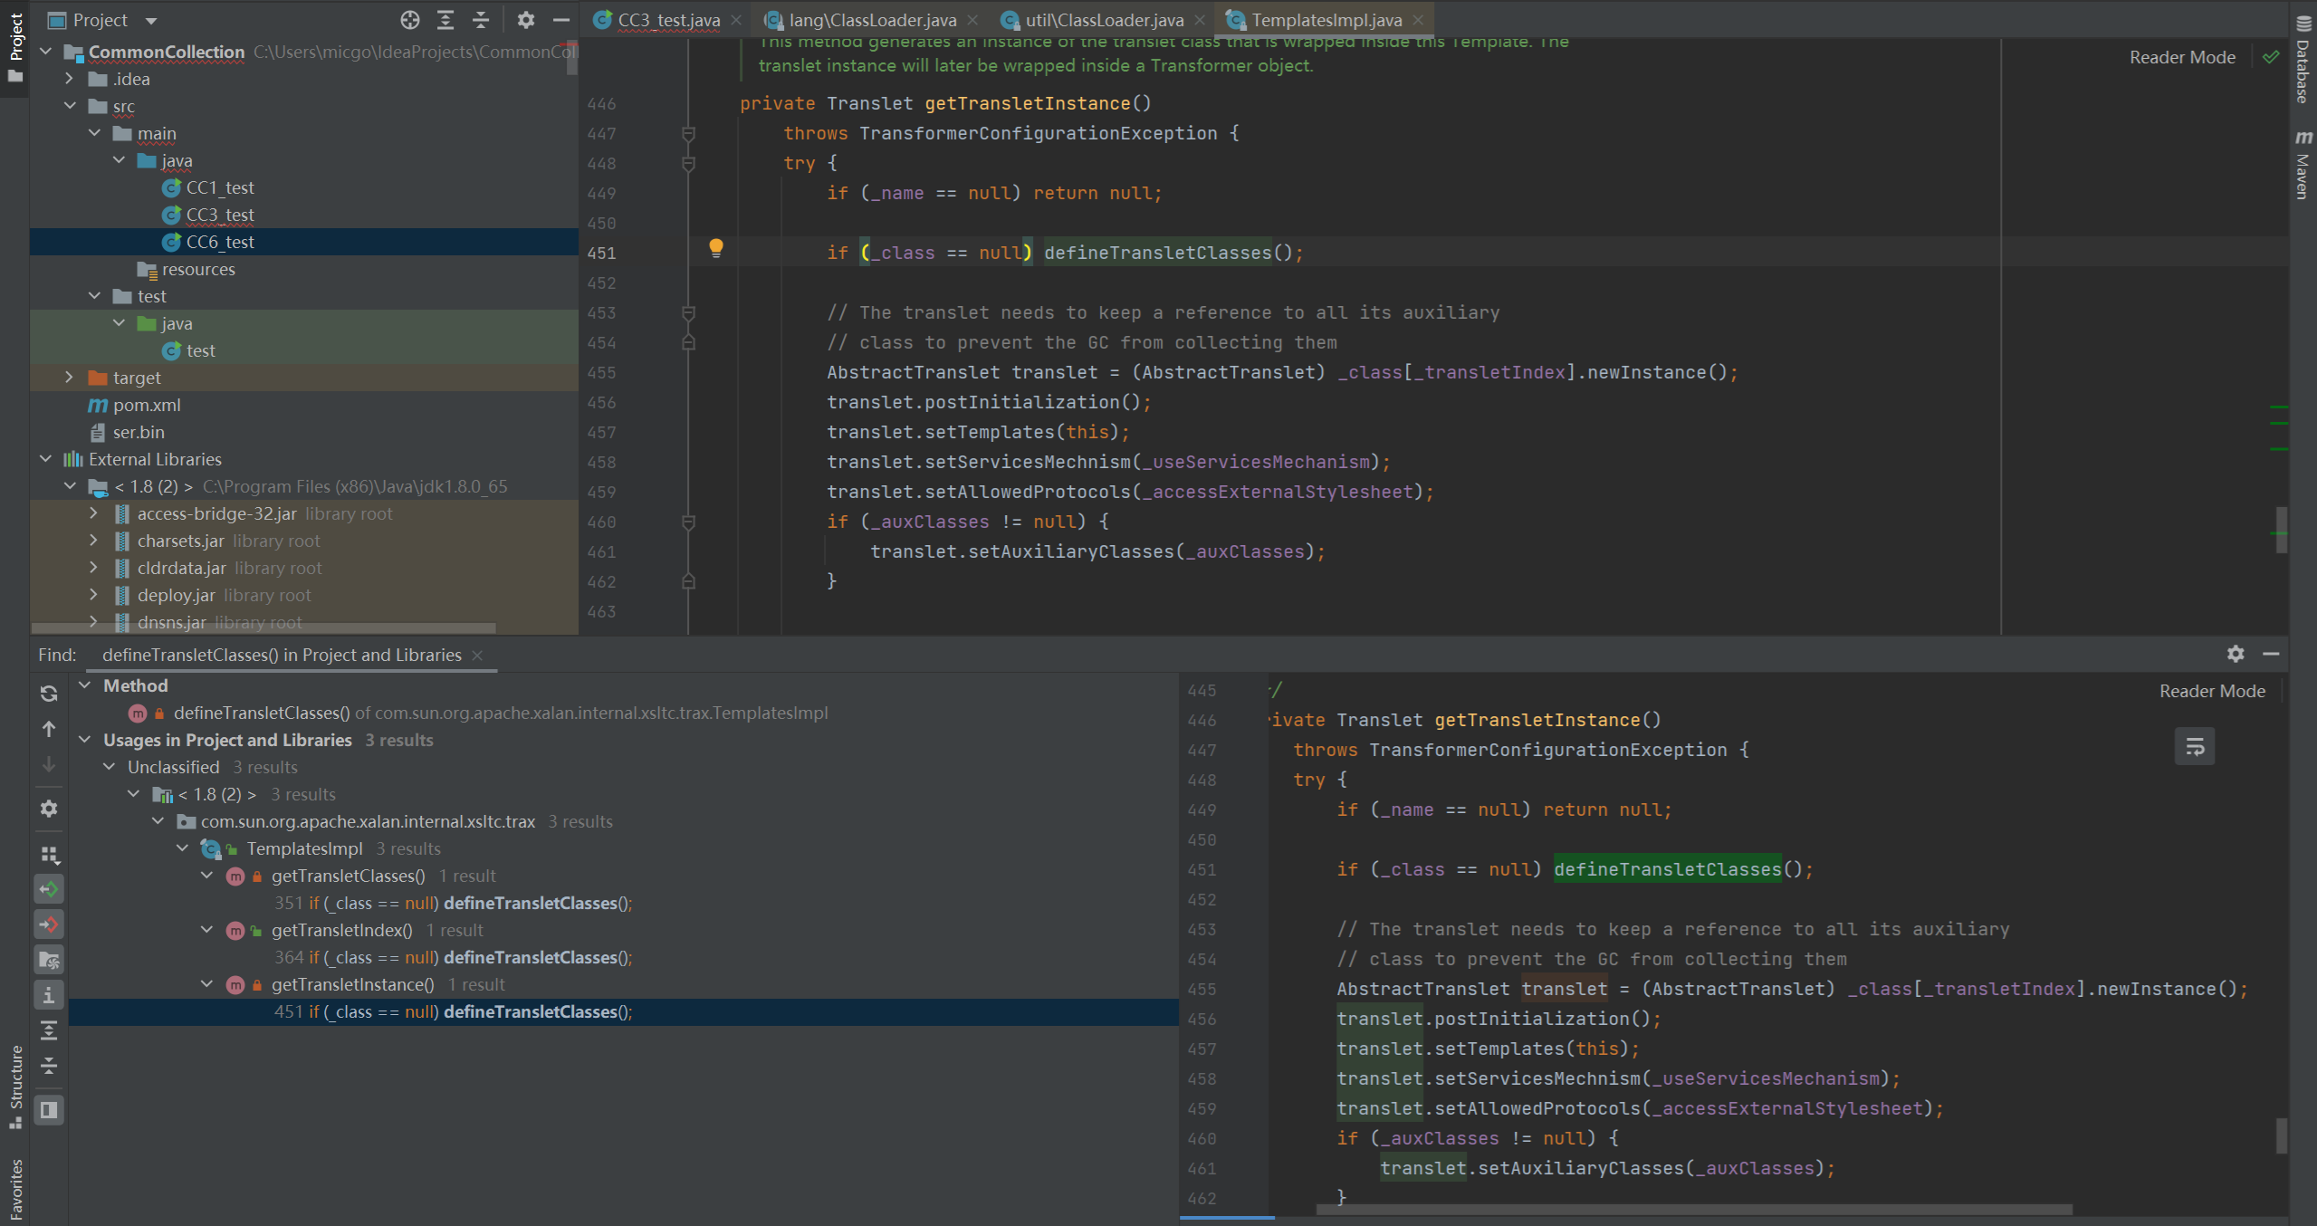Click Collapse All in the Project toolbar
2317x1226 pixels.
click(x=481, y=20)
